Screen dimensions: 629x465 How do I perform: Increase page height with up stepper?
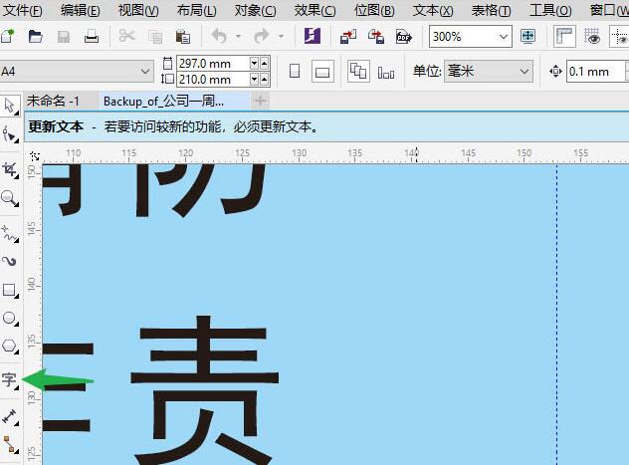(264, 80)
